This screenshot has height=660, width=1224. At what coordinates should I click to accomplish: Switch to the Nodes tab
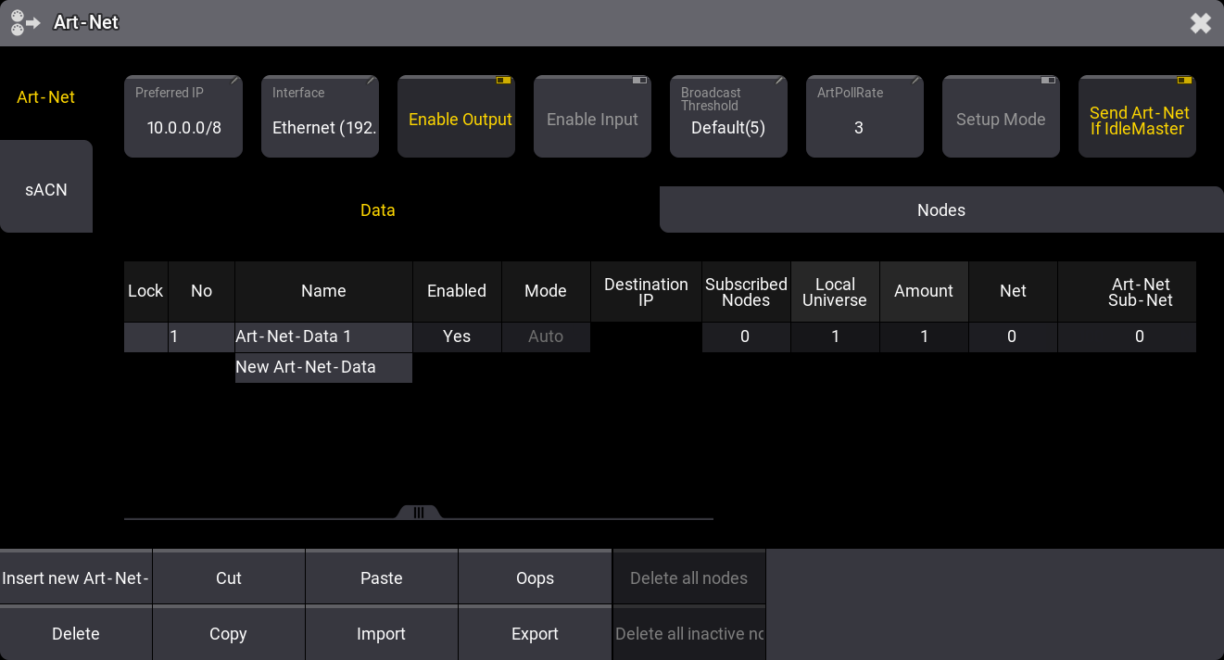(x=941, y=210)
